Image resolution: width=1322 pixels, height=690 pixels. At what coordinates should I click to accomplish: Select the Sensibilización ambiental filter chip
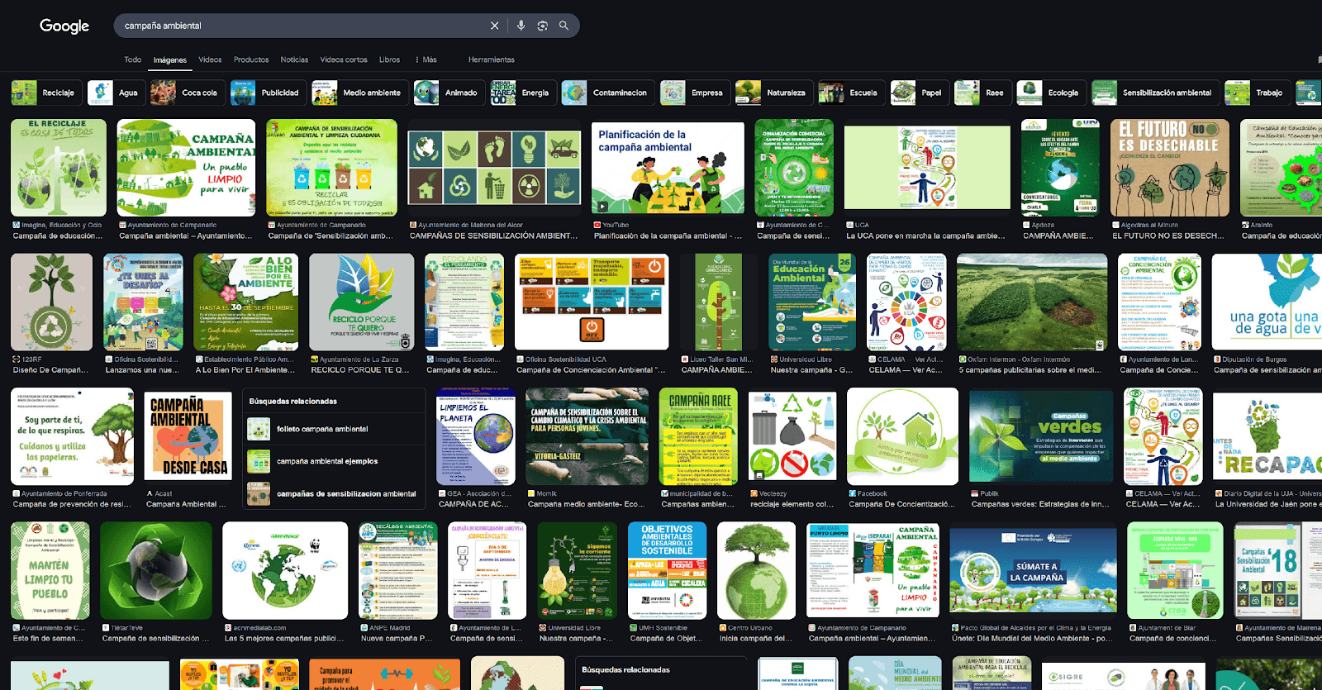click(1154, 93)
